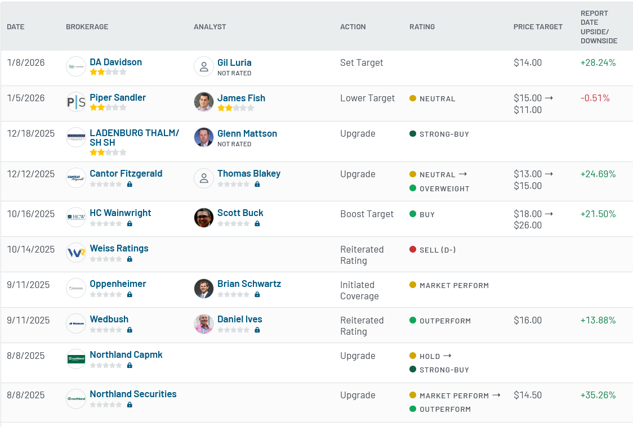Viewport: 633px width, 427px height.
Task: Click lock icon under Wedbush
Action: pos(130,330)
